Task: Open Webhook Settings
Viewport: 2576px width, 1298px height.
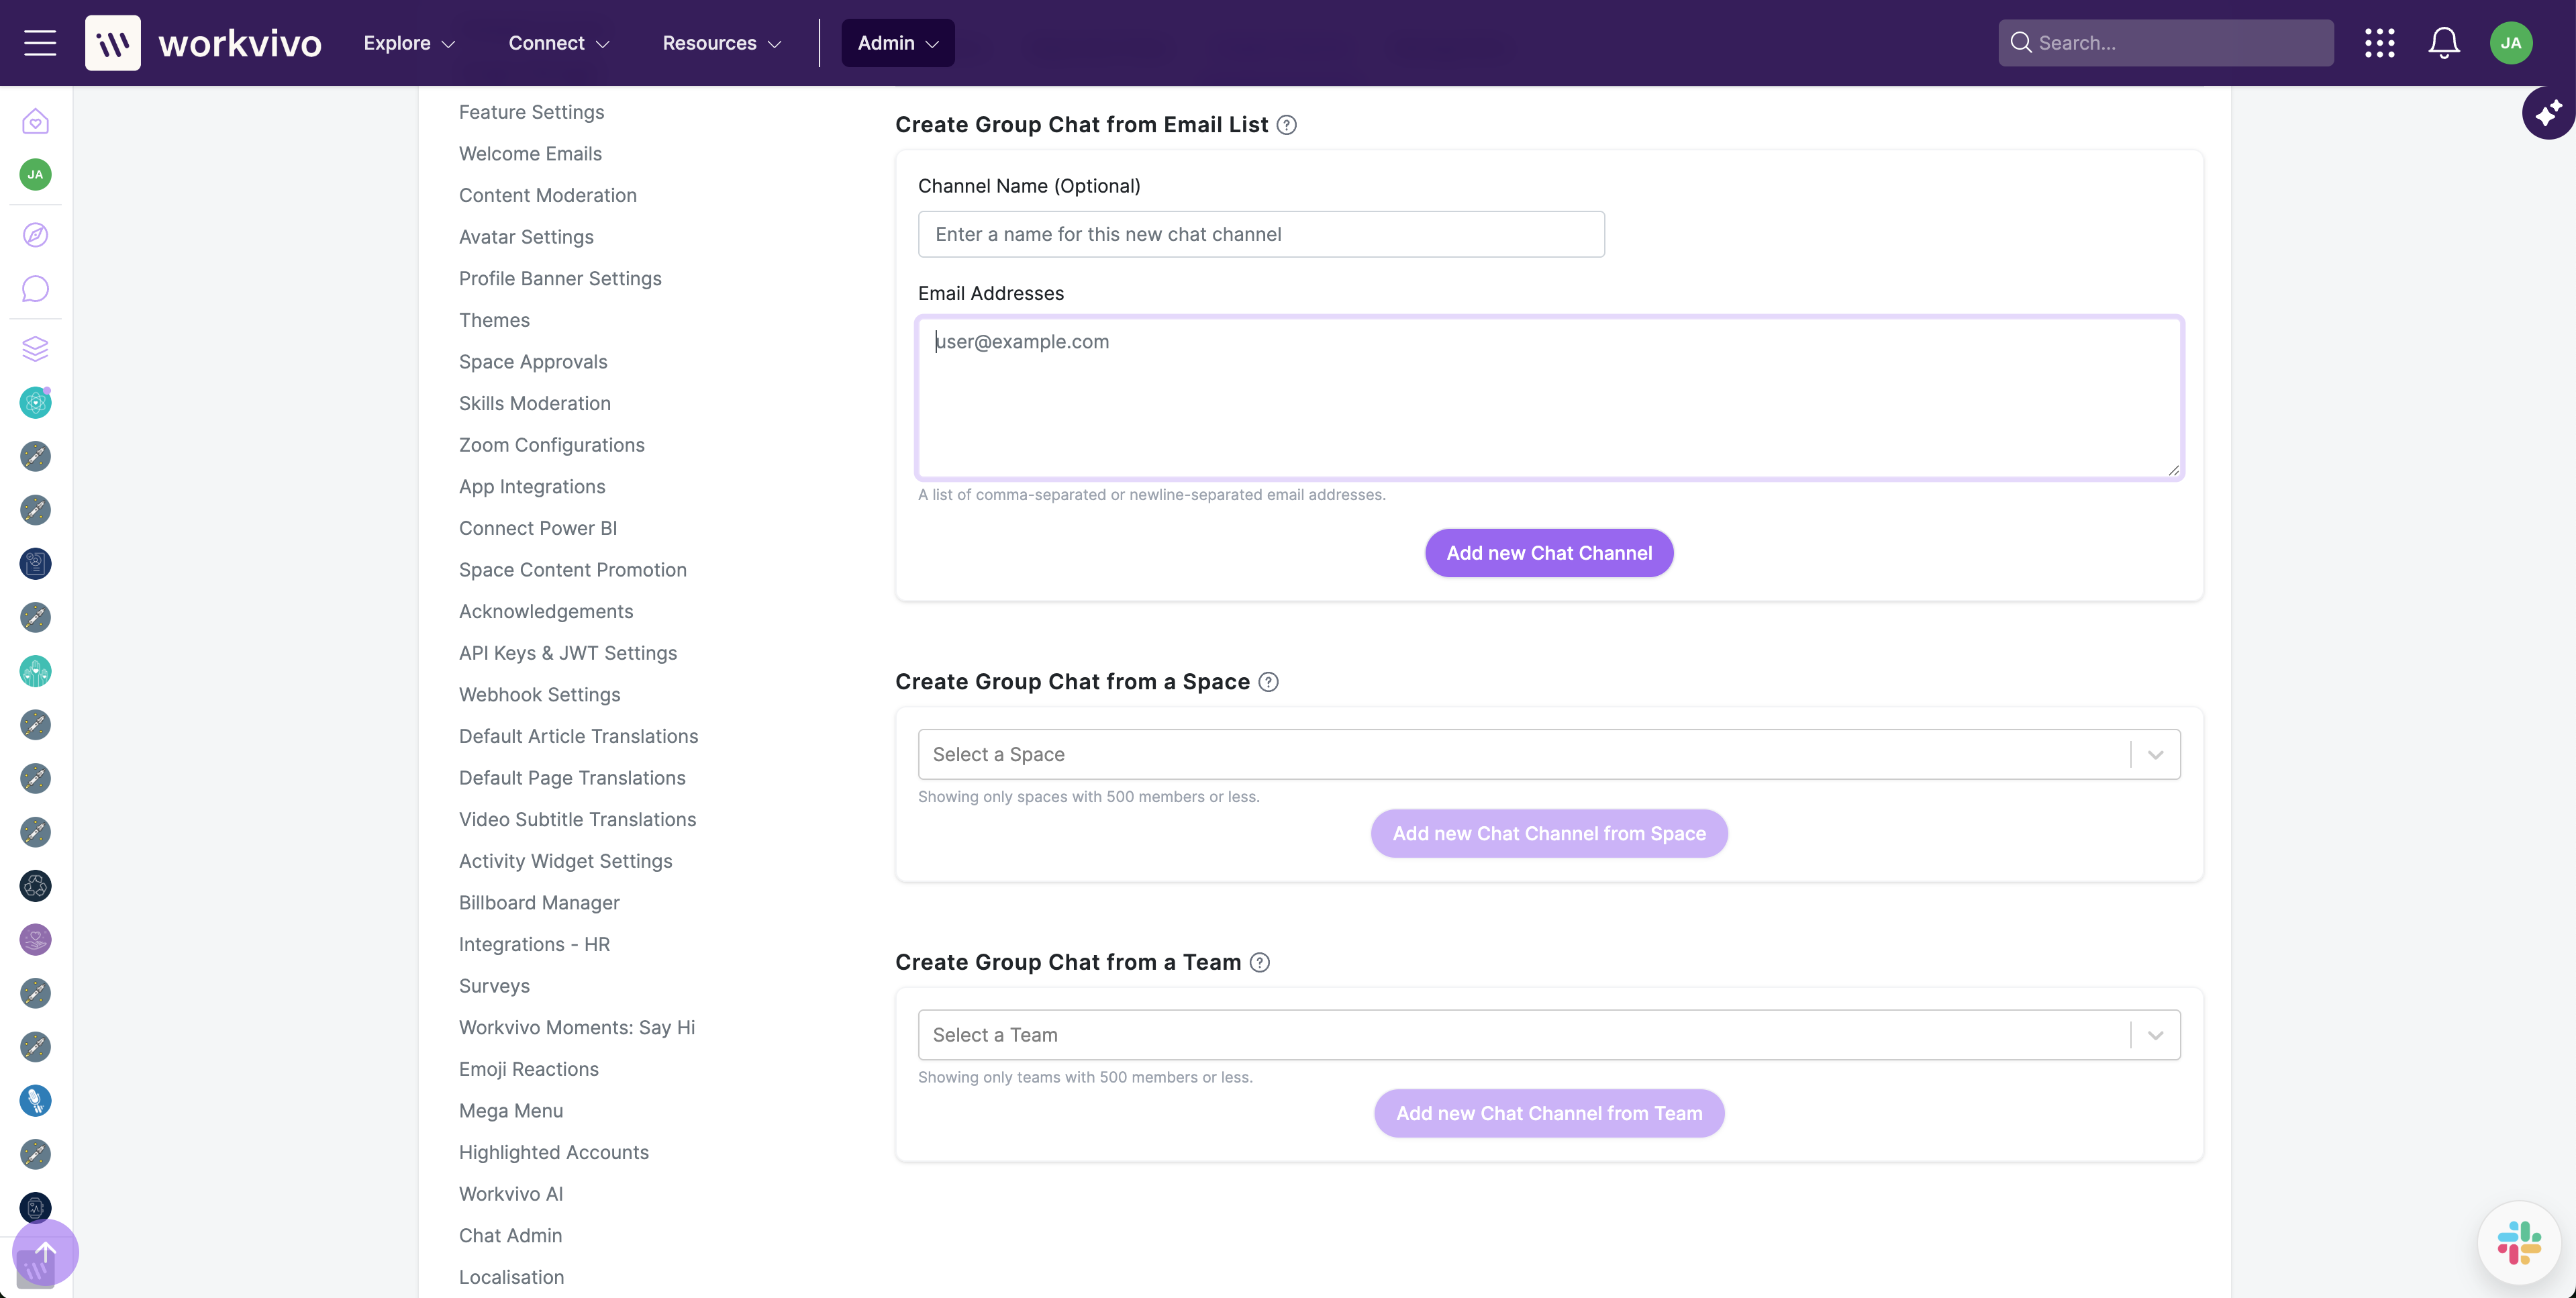Action: click(539, 695)
